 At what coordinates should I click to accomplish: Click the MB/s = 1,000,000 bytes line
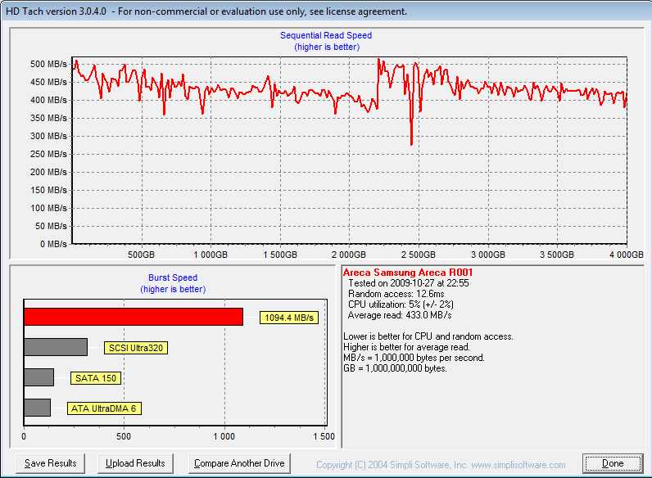pos(414,358)
